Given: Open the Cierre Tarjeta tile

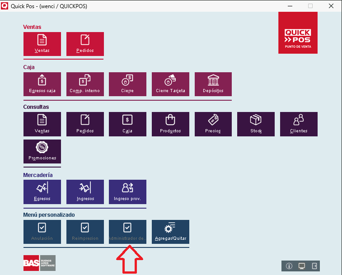Looking at the screenshot, I should pyautogui.click(x=170, y=84).
